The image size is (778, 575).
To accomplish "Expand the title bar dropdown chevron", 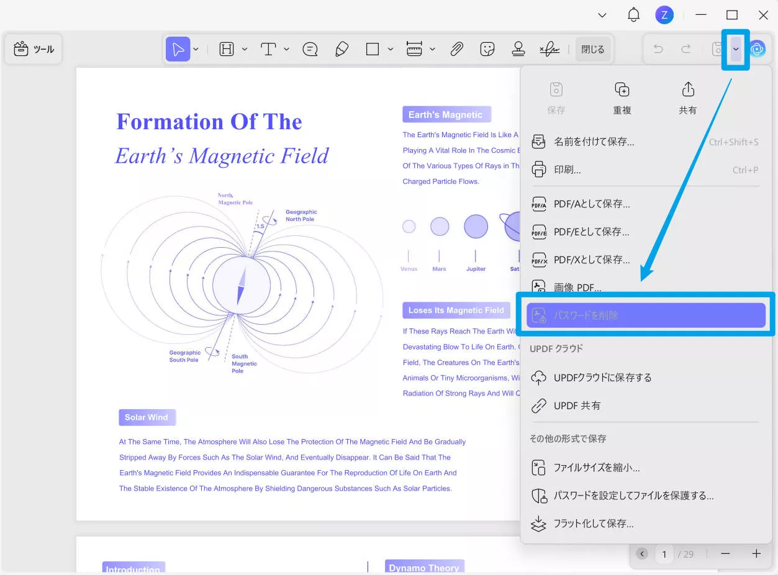I will point(602,15).
